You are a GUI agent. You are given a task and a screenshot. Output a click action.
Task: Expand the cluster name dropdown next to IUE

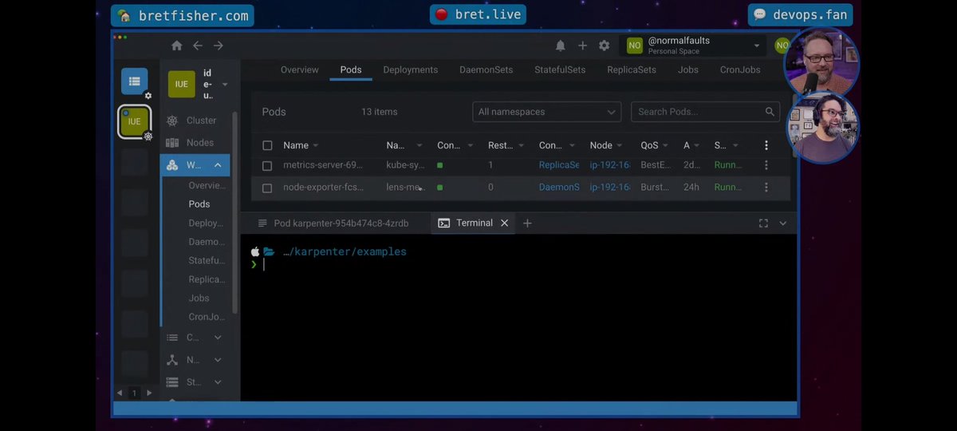pos(225,84)
